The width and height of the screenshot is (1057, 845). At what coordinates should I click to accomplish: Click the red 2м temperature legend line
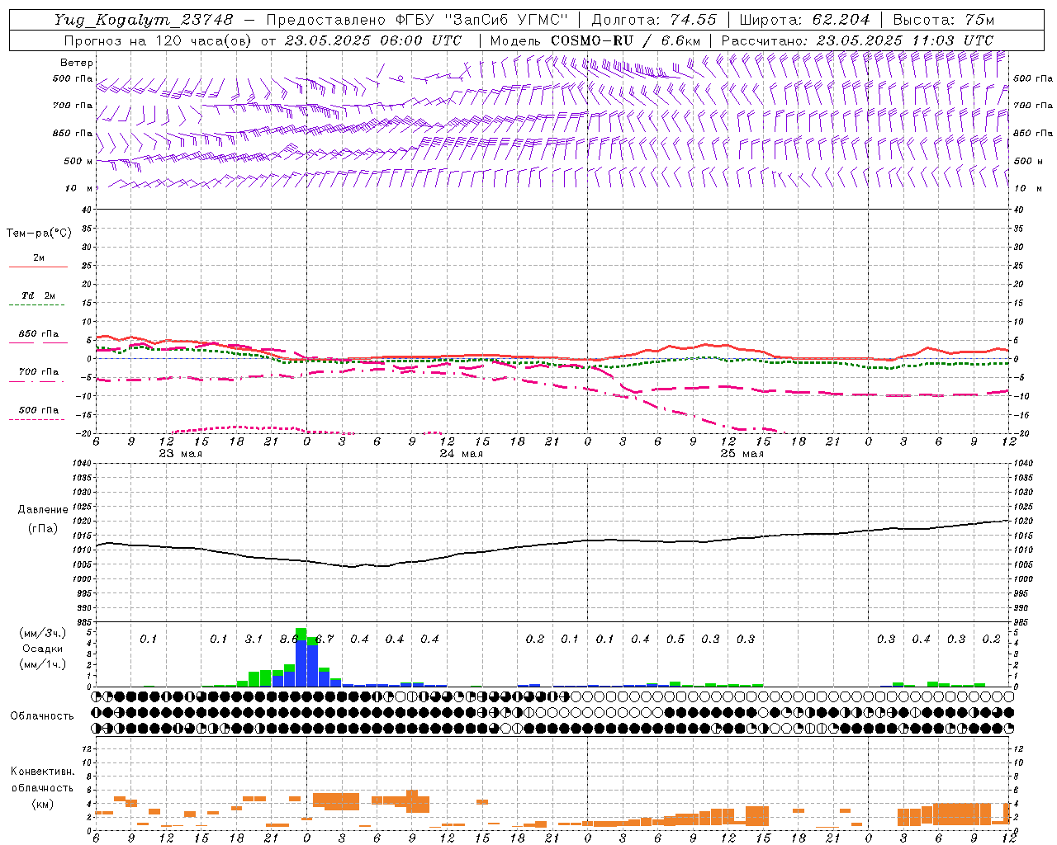(38, 267)
